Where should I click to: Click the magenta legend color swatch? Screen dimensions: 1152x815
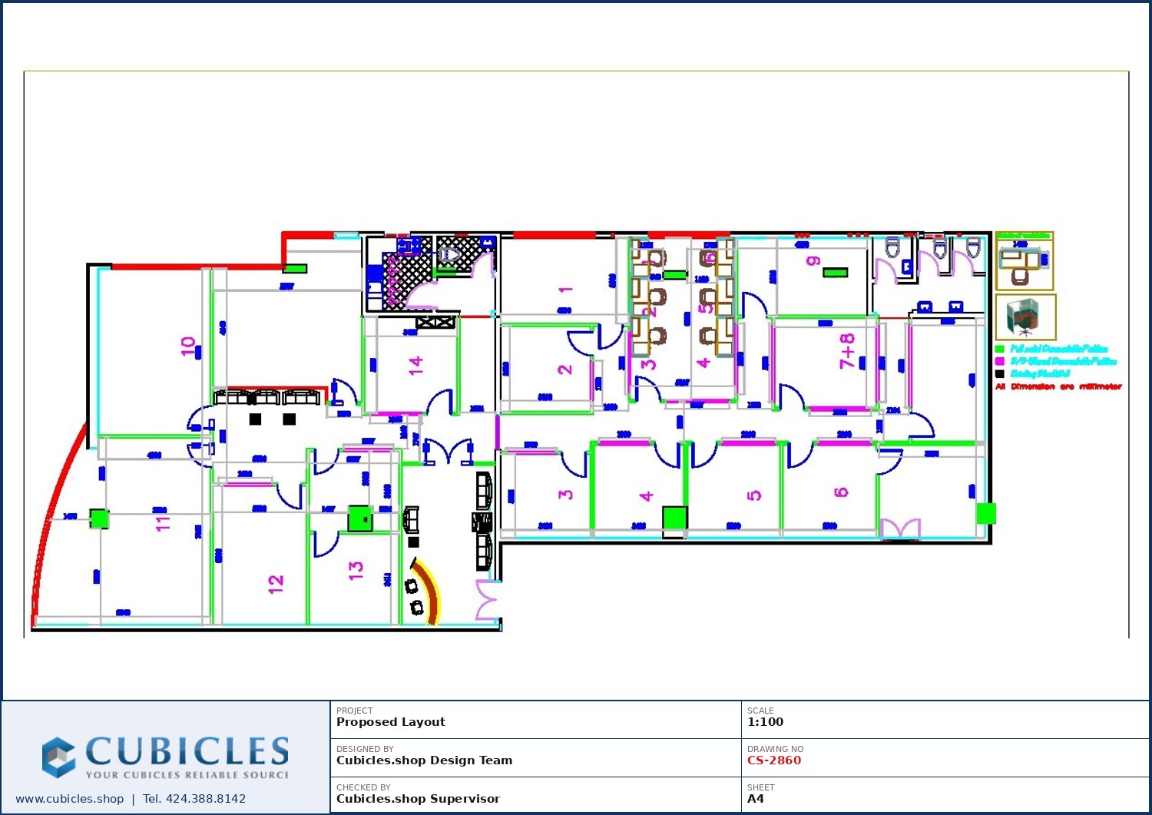pos(1000,361)
